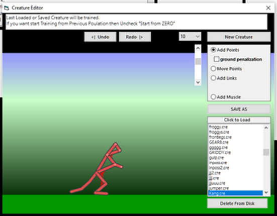The width and height of the screenshot is (277, 216).
Task: Click the Redo button
Action: tap(135, 37)
